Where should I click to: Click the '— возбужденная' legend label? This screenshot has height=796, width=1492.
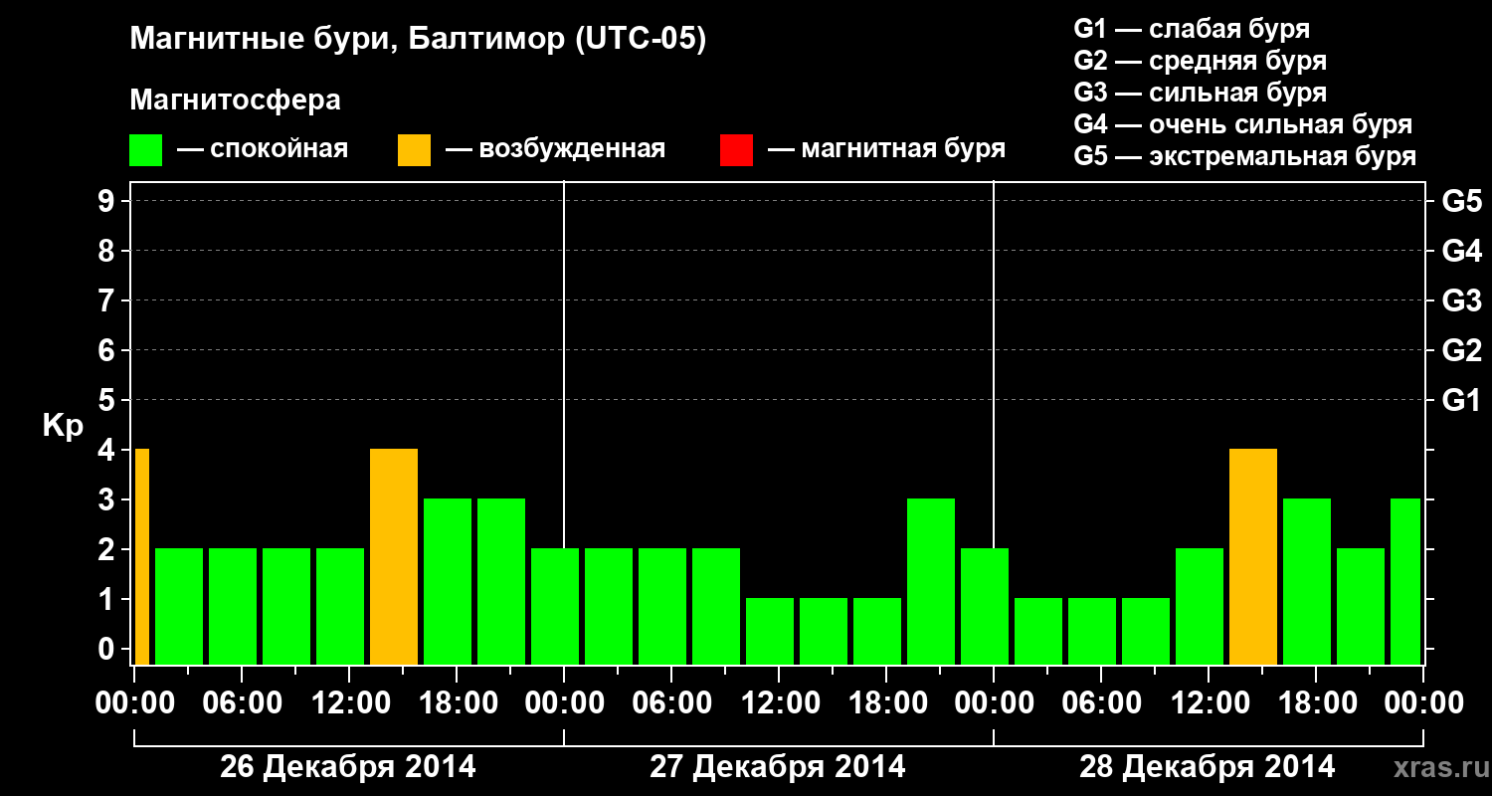(x=555, y=150)
